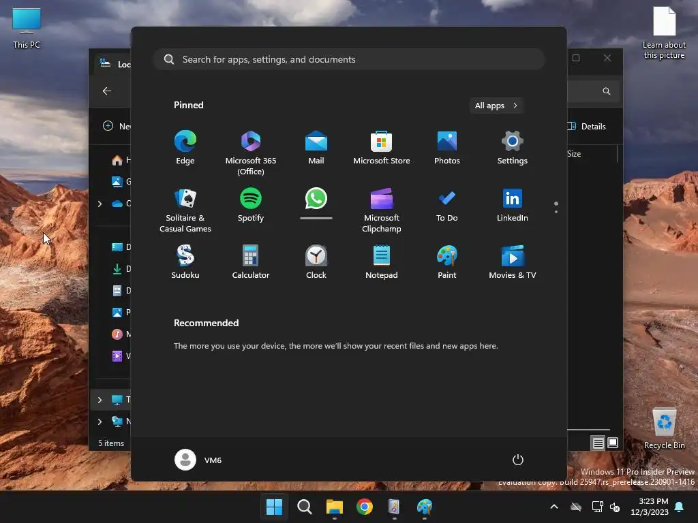698x523 pixels.
Task: Click the power button in Start
Action: click(x=518, y=460)
